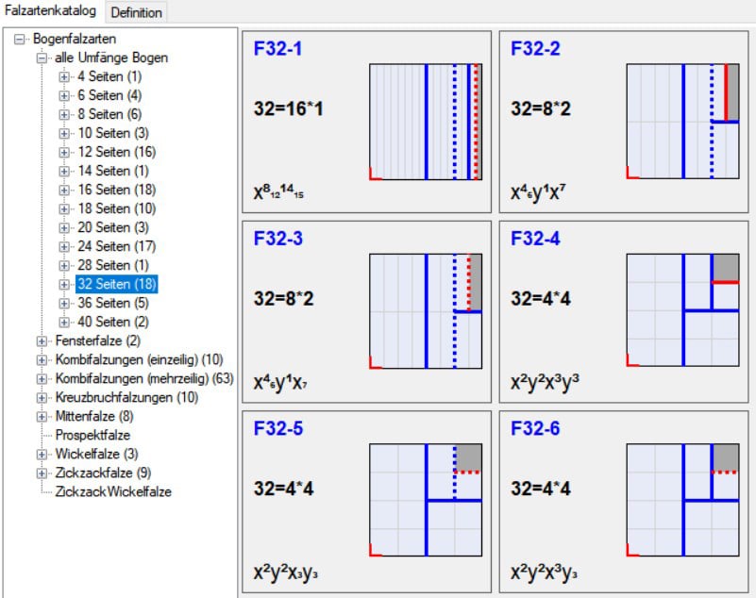Image resolution: width=756 pixels, height=598 pixels.
Task: Expand the 16 Seiten (18) node
Action: pyautogui.click(x=64, y=190)
